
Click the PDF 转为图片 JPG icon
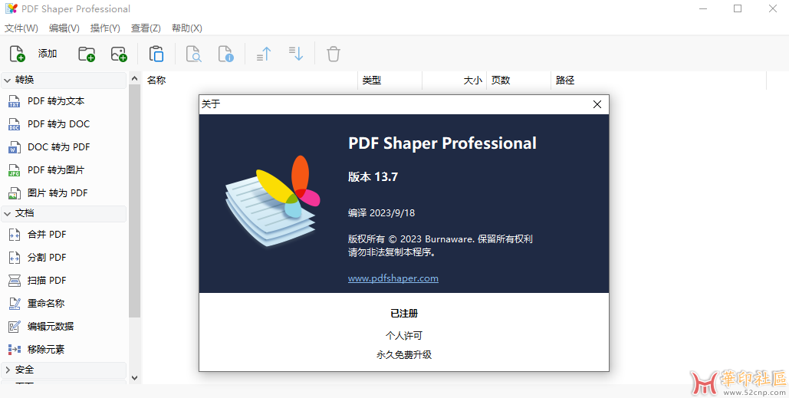pos(14,170)
